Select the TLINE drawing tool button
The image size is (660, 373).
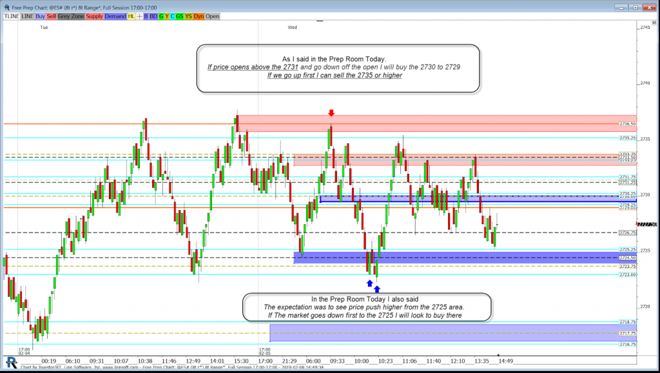[x=12, y=16]
